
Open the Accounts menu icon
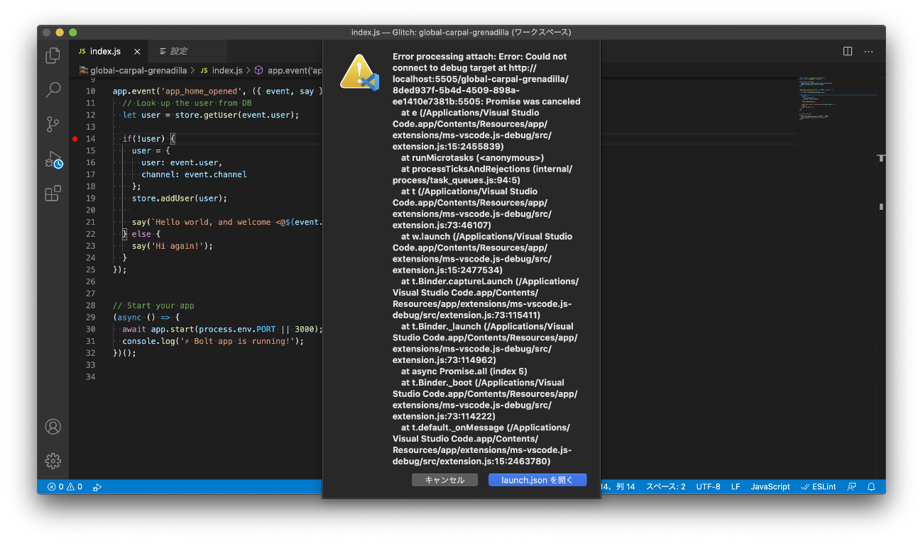pos(53,427)
